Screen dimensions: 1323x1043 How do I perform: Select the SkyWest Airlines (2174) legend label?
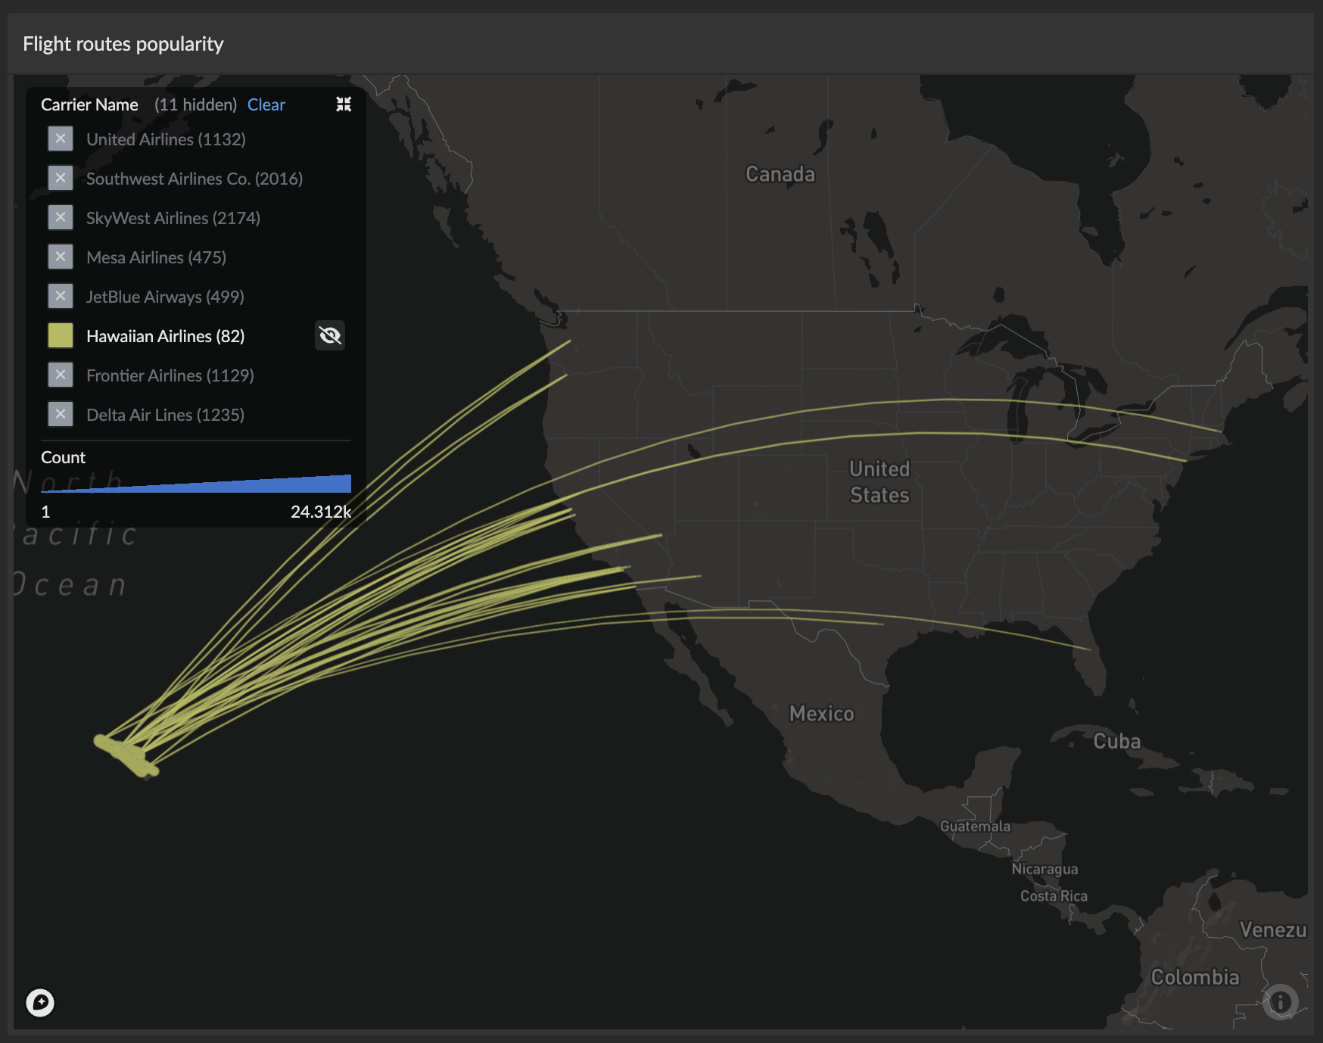tap(173, 218)
